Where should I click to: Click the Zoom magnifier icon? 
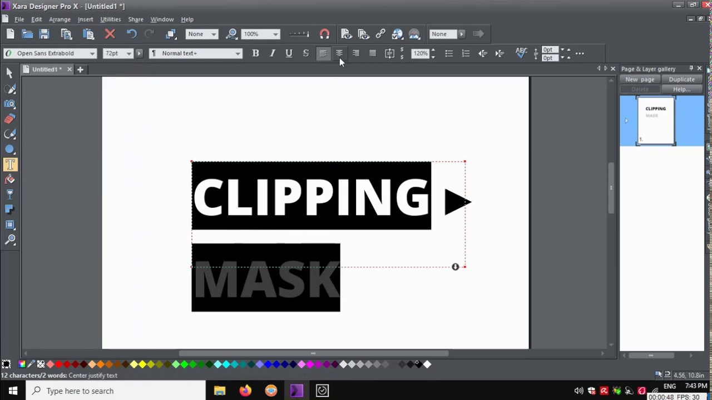coord(232,34)
